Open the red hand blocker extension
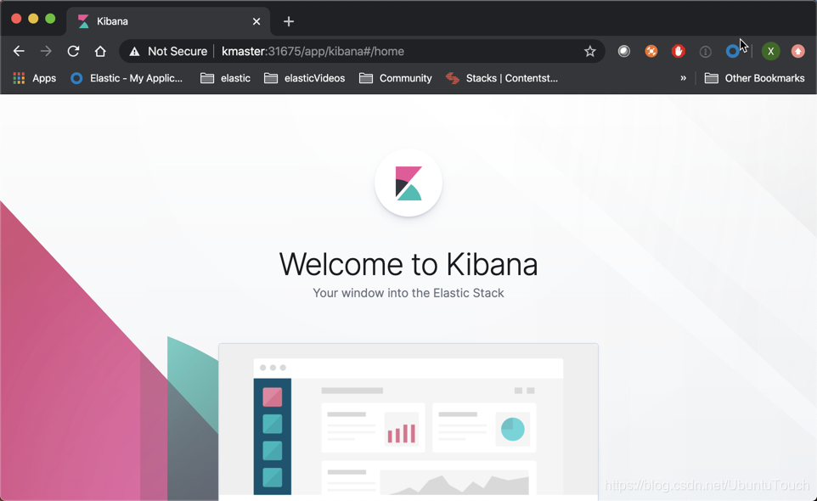The image size is (817, 501). click(678, 51)
